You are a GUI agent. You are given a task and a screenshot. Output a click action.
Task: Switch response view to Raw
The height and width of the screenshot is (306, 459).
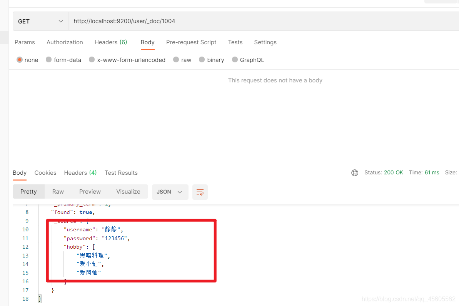pyautogui.click(x=58, y=192)
